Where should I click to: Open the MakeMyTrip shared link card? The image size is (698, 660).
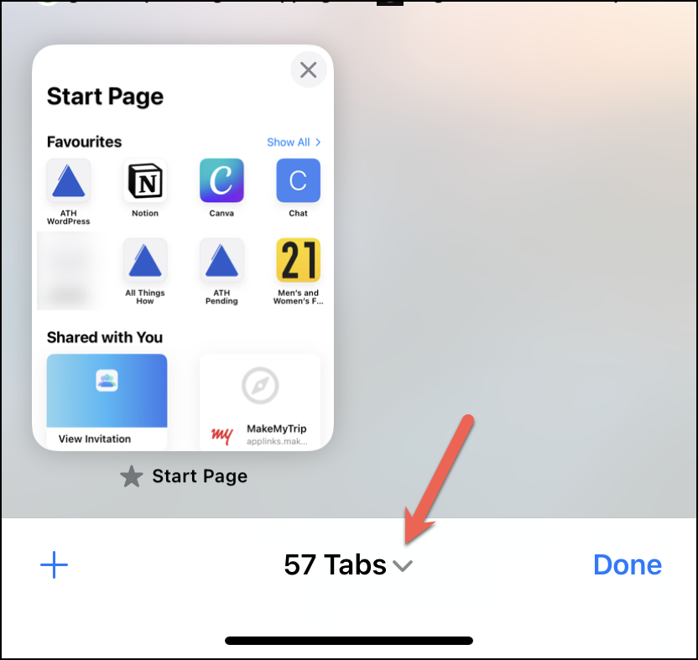coord(260,402)
